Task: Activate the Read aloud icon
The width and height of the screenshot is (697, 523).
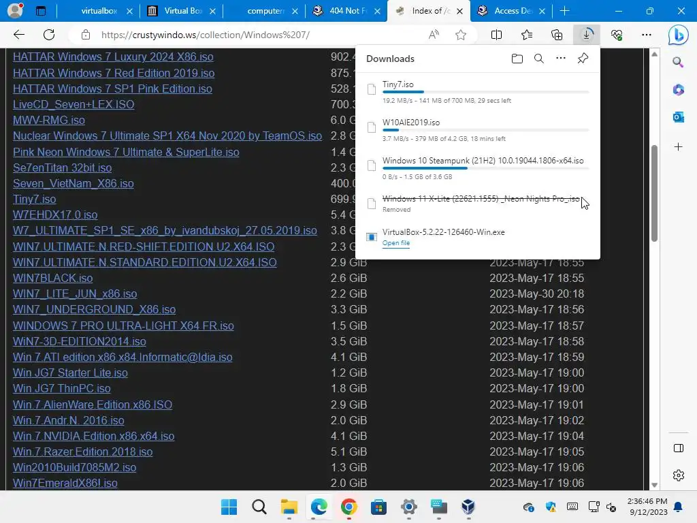Action: pyautogui.click(x=434, y=35)
